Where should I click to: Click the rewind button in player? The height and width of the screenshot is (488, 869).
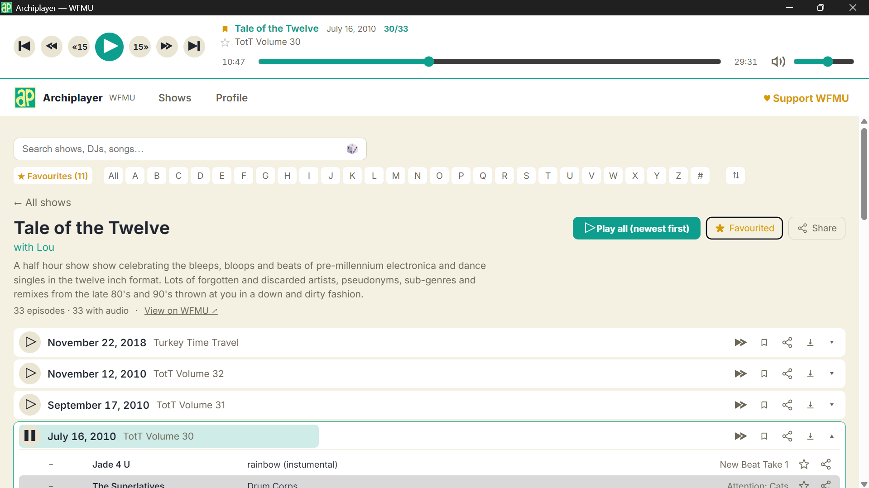pyautogui.click(x=52, y=46)
